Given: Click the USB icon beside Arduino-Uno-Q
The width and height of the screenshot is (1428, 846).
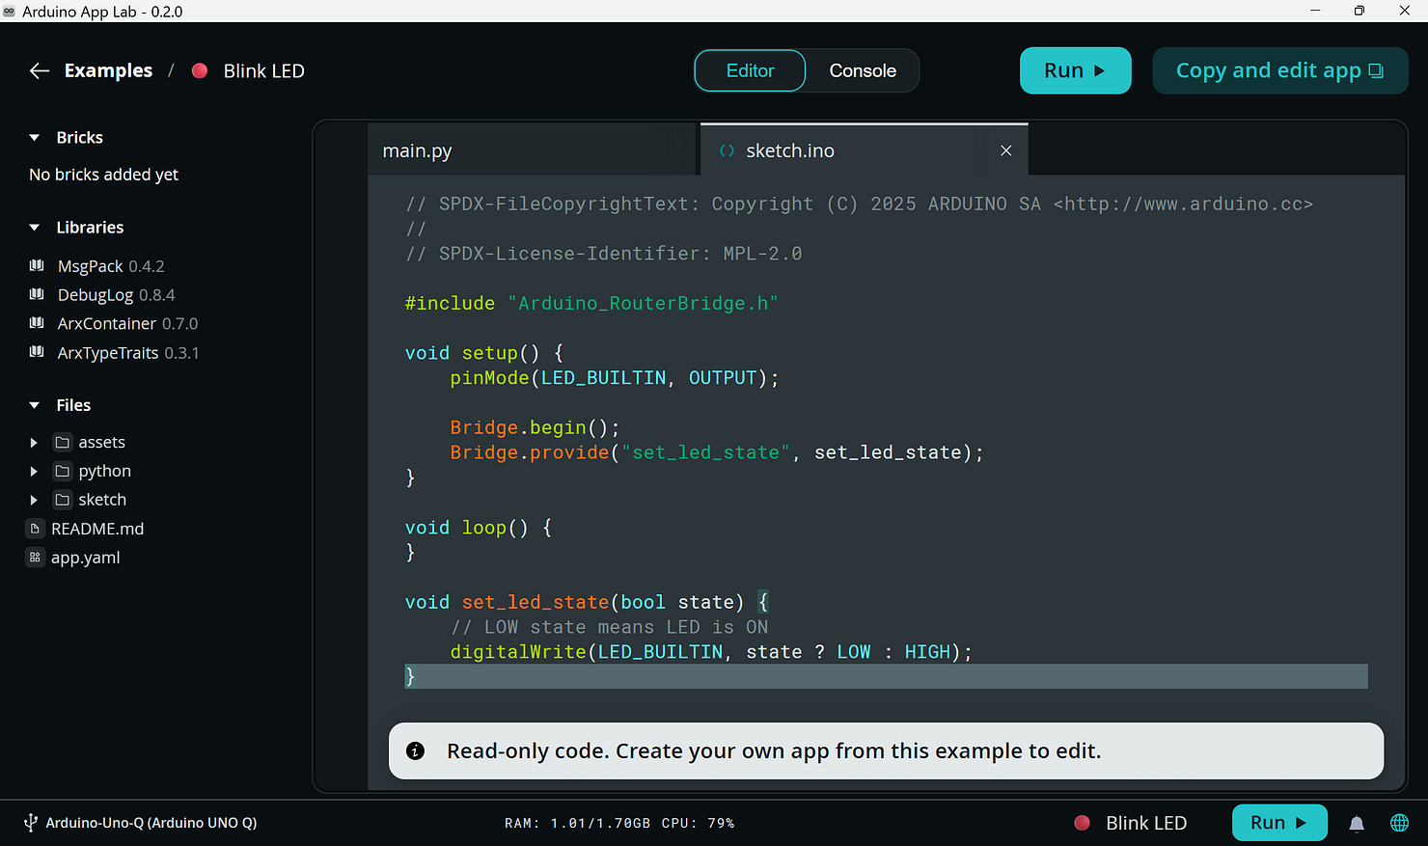Looking at the screenshot, I should pos(30,823).
